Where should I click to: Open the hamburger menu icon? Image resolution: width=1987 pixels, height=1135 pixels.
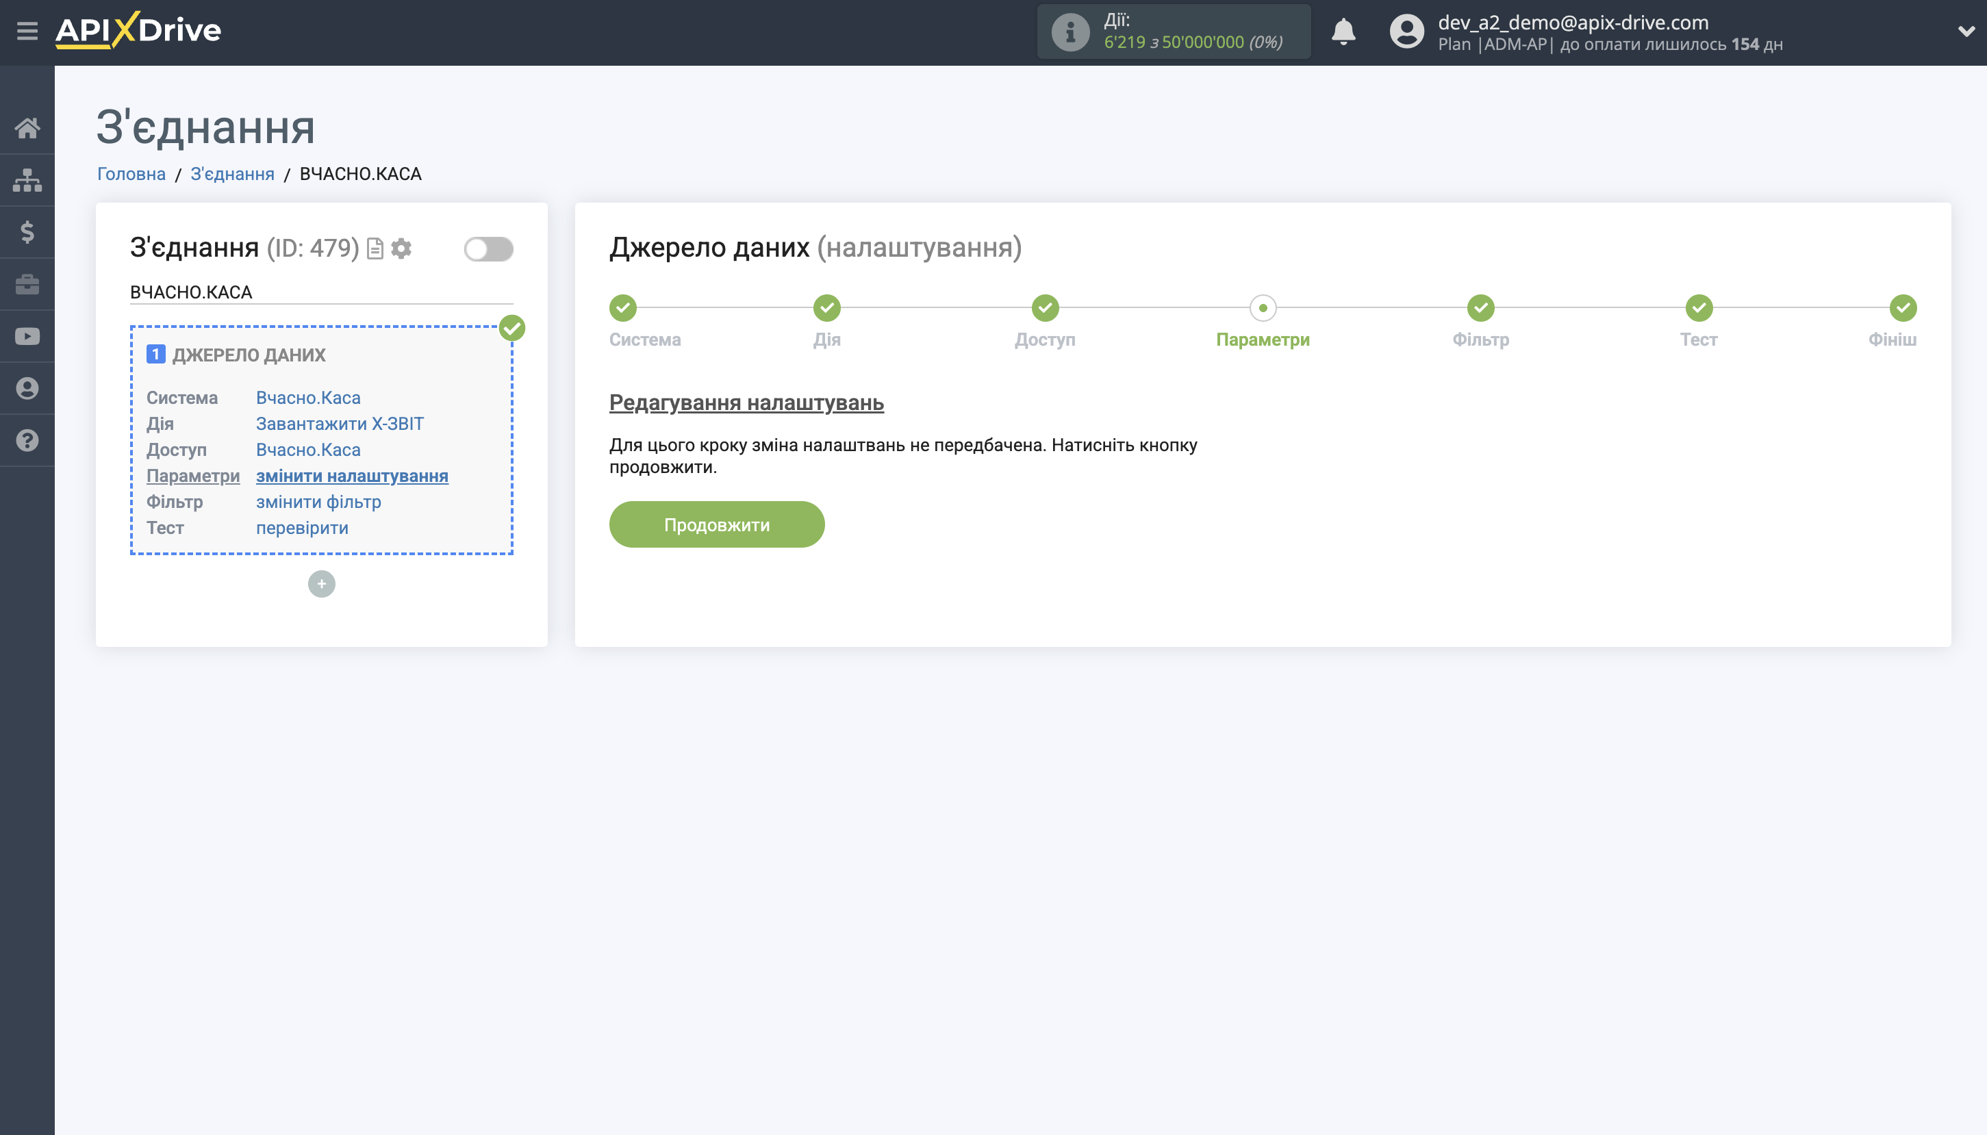[27, 31]
